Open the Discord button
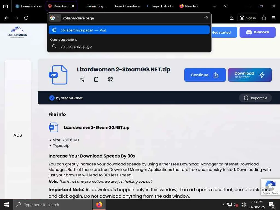280x210 pixels. click(258, 32)
